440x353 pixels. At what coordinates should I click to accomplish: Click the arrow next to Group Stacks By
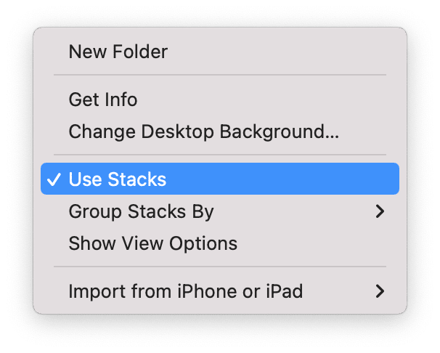click(379, 212)
